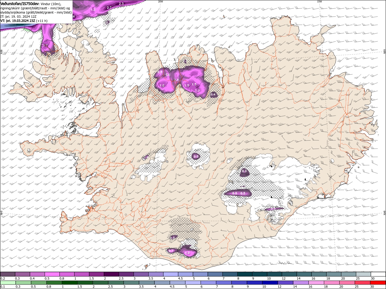Click the '0.2' label in the upper legend
386x289 pixels.
2,278
